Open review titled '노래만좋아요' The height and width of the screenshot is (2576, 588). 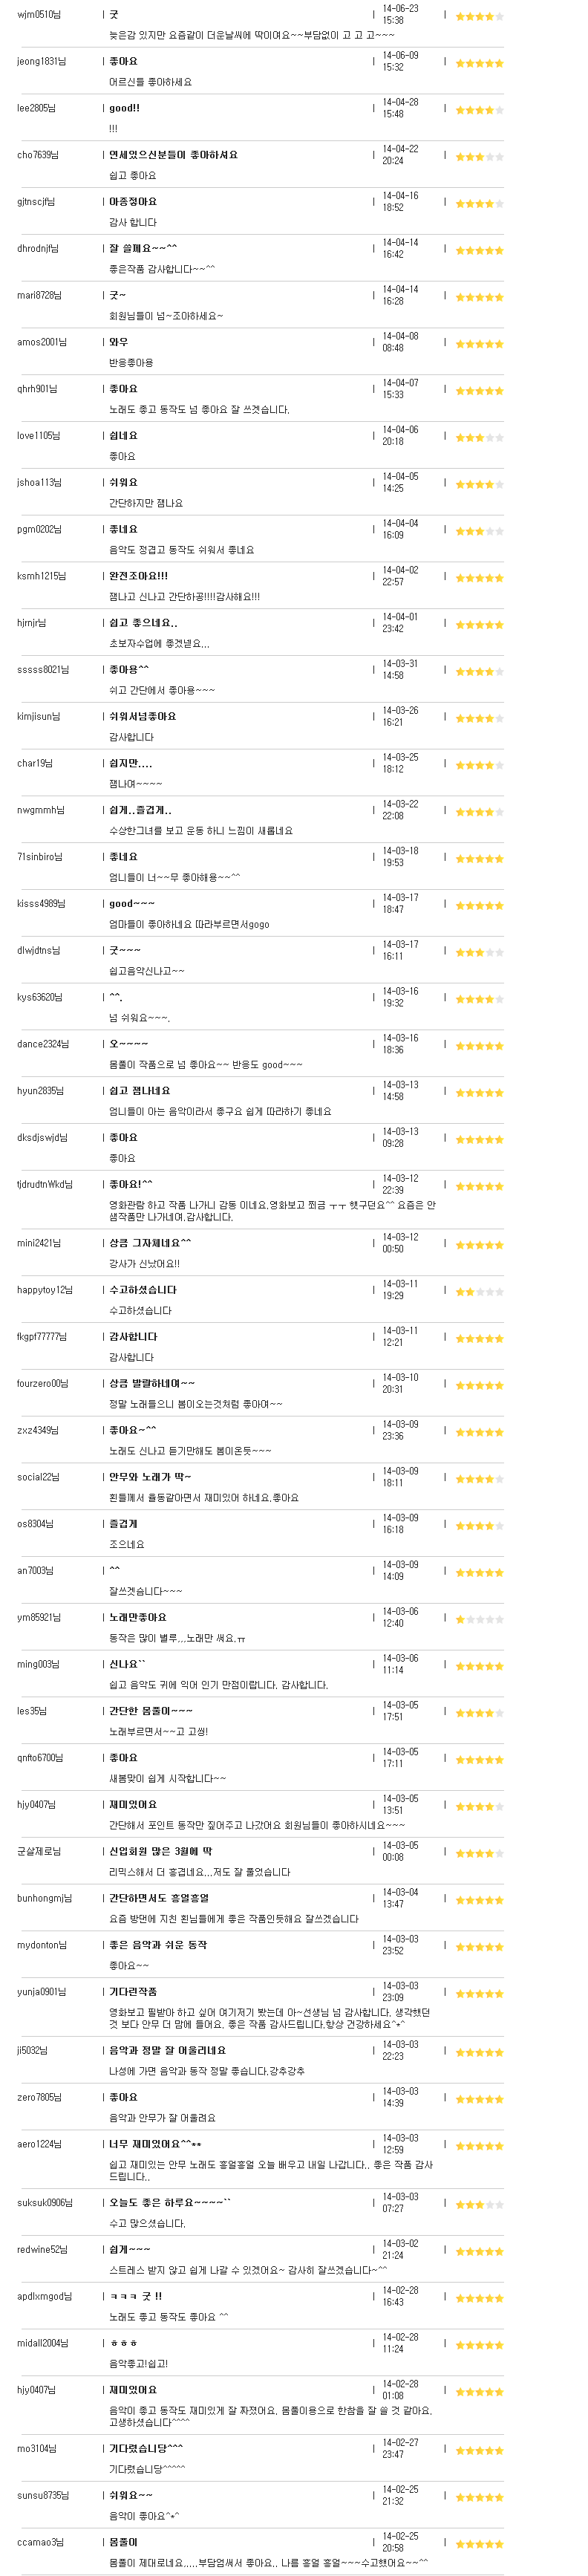click(138, 1617)
